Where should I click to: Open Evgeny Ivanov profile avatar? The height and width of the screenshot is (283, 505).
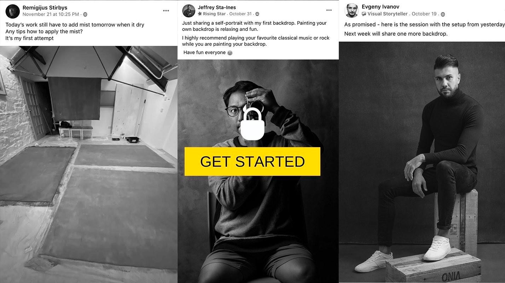(352, 11)
